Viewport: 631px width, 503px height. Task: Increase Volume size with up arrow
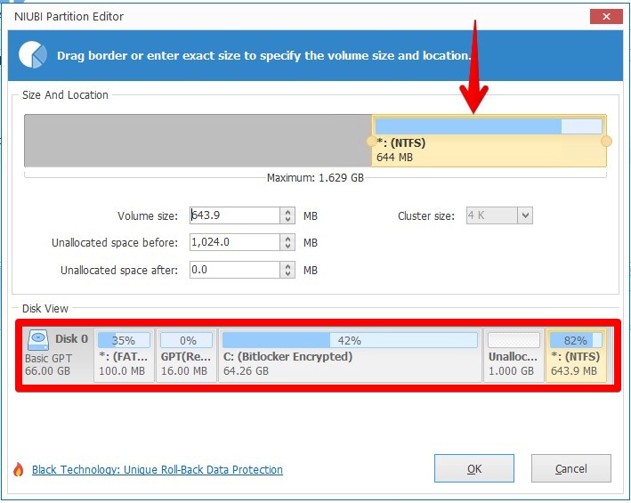(287, 212)
